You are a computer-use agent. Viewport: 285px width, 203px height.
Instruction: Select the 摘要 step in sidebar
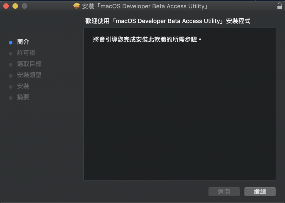[x=23, y=97]
